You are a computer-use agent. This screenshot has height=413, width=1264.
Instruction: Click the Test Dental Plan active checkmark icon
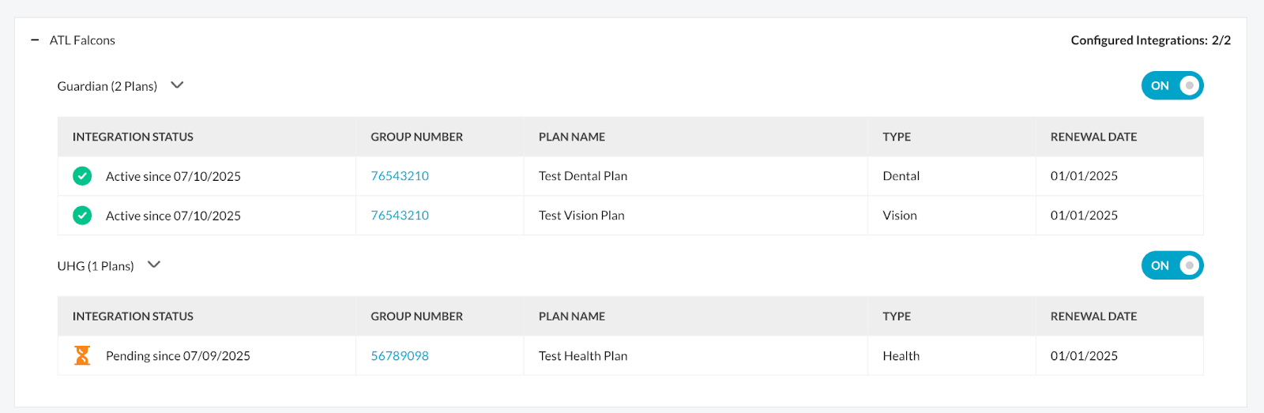pos(82,176)
